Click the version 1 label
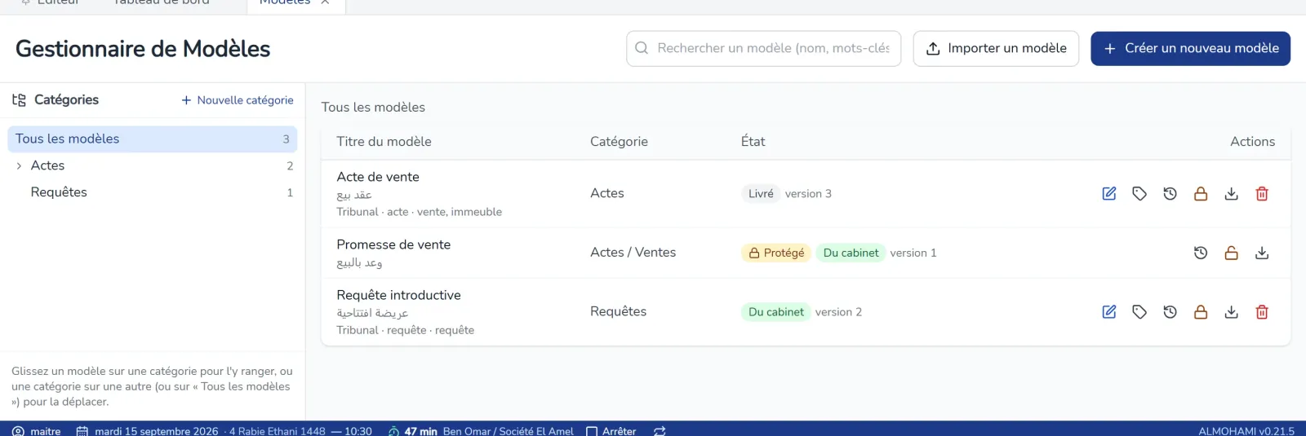Screen dimensions: 1306x436 (913, 253)
